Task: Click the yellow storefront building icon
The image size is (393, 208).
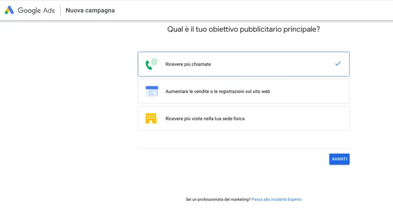Action: (151, 118)
